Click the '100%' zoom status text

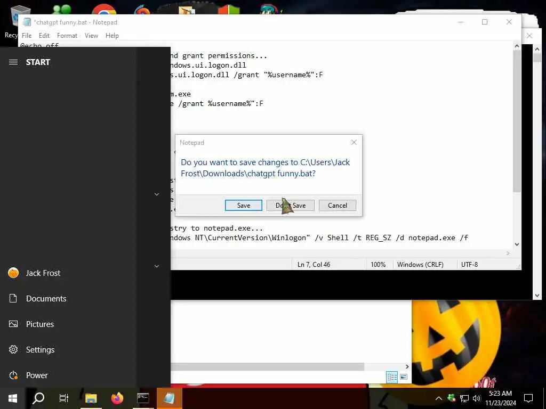(x=378, y=264)
